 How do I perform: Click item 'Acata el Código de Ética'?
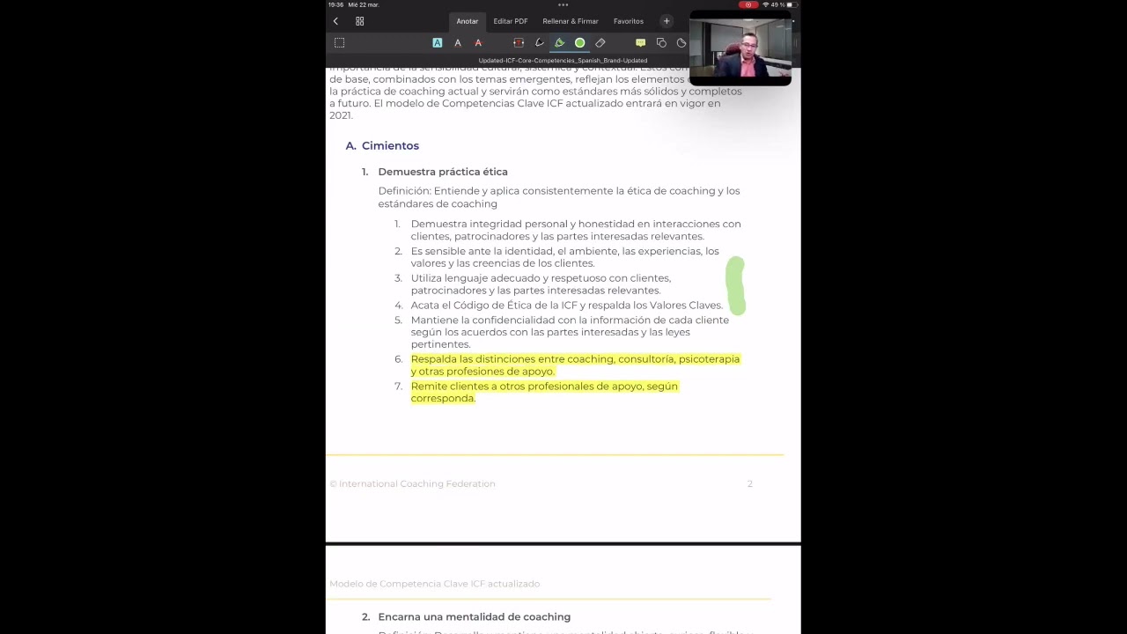[x=566, y=305]
